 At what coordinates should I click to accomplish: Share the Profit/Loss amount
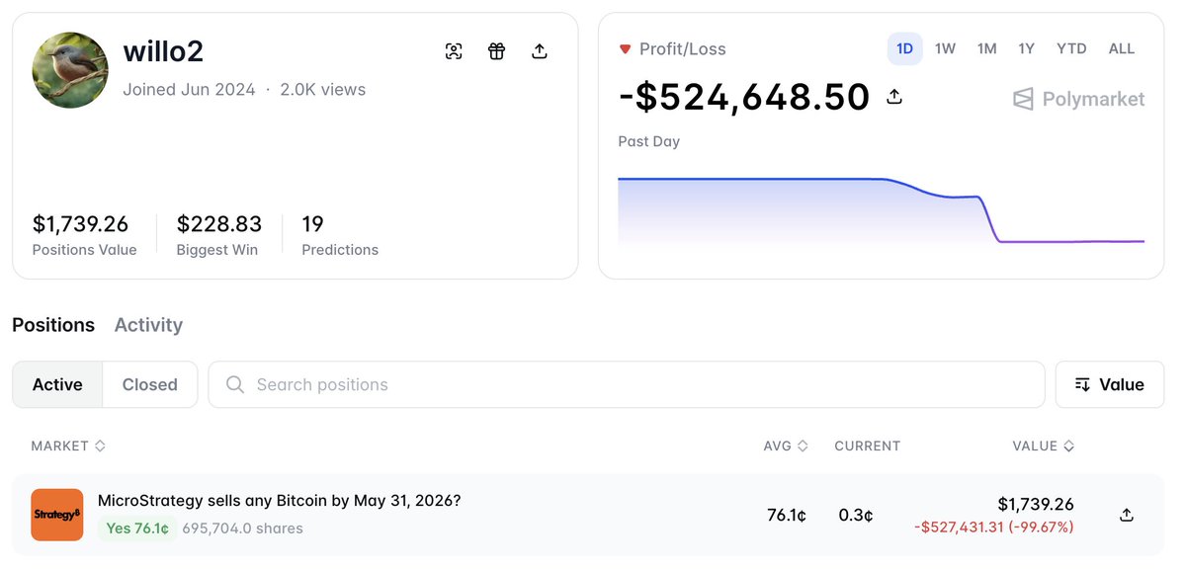point(894,97)
